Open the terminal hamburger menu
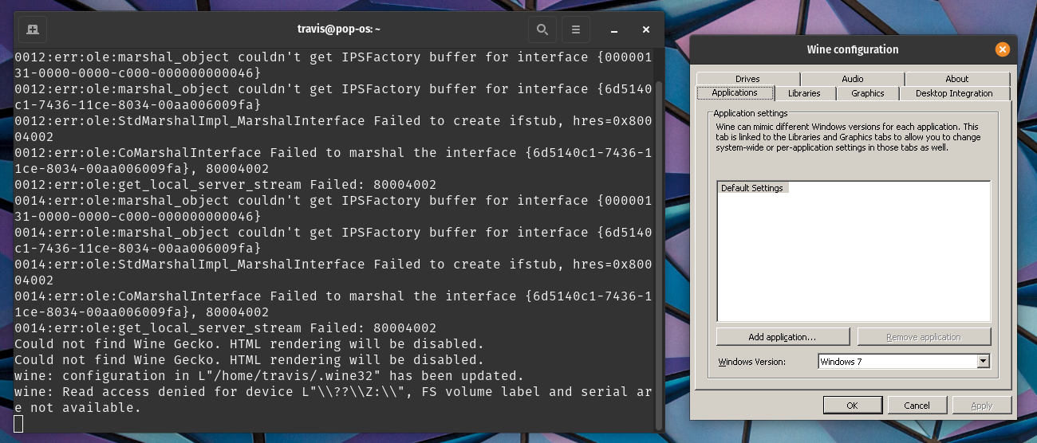This screenshot has width=1037, height=443. point(576,29)
